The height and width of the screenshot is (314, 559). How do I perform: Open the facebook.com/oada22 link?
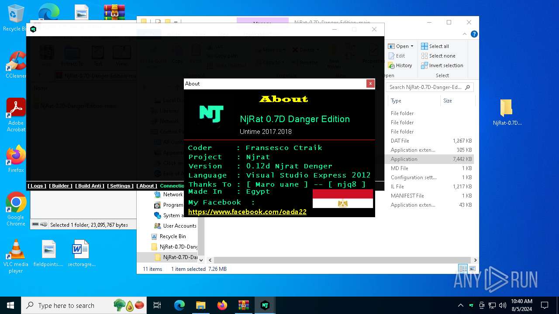[247, 212]
